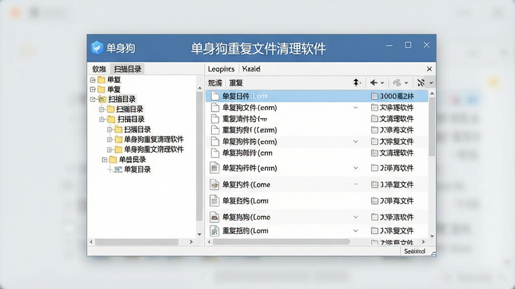515x289 pixels.
Task: Click the right-column folder icon in 重复招狗(Lomi row
Action: click(x=374, y=231)
